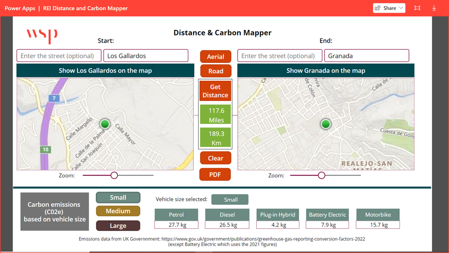449x253 pixels.
Task: Click the WSP logo
Action: coord(42,36)
